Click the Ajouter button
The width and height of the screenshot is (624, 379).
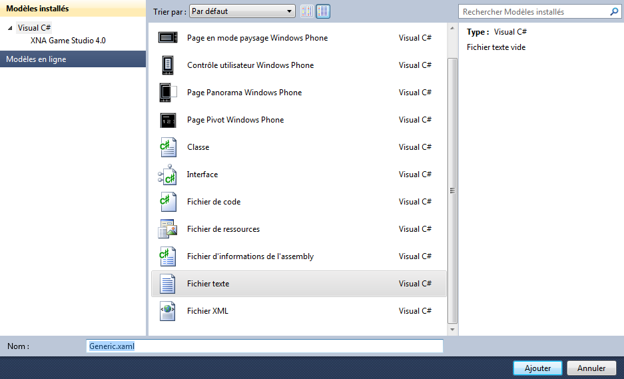537,368
